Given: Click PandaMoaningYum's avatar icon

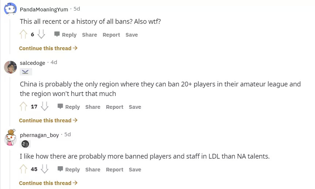Looking at the screenshot, I should click(x=10, y=8).
